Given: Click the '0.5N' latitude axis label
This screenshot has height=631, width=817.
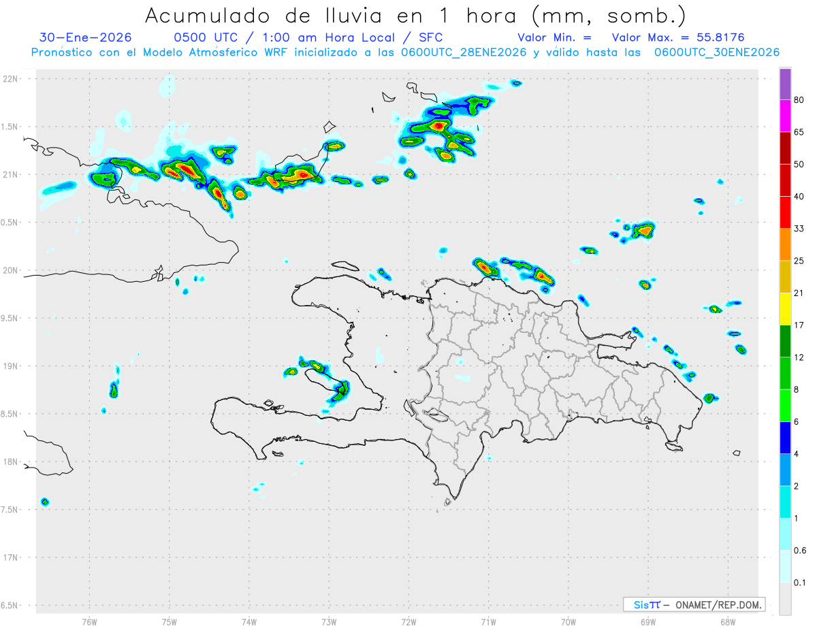Looking at the screenshot, I should (10, 223).
